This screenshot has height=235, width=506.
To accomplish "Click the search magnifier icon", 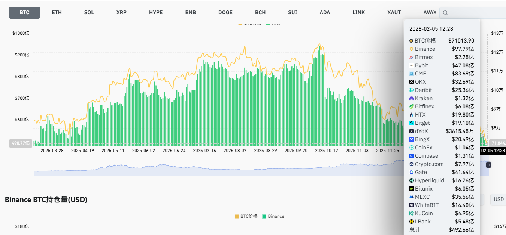I will pos(445,13).
